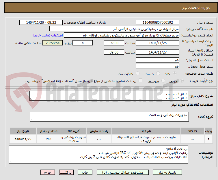Screen dimensions: 218x180
Task: Click the گروه کالا text area
Action: pos(109,117)
